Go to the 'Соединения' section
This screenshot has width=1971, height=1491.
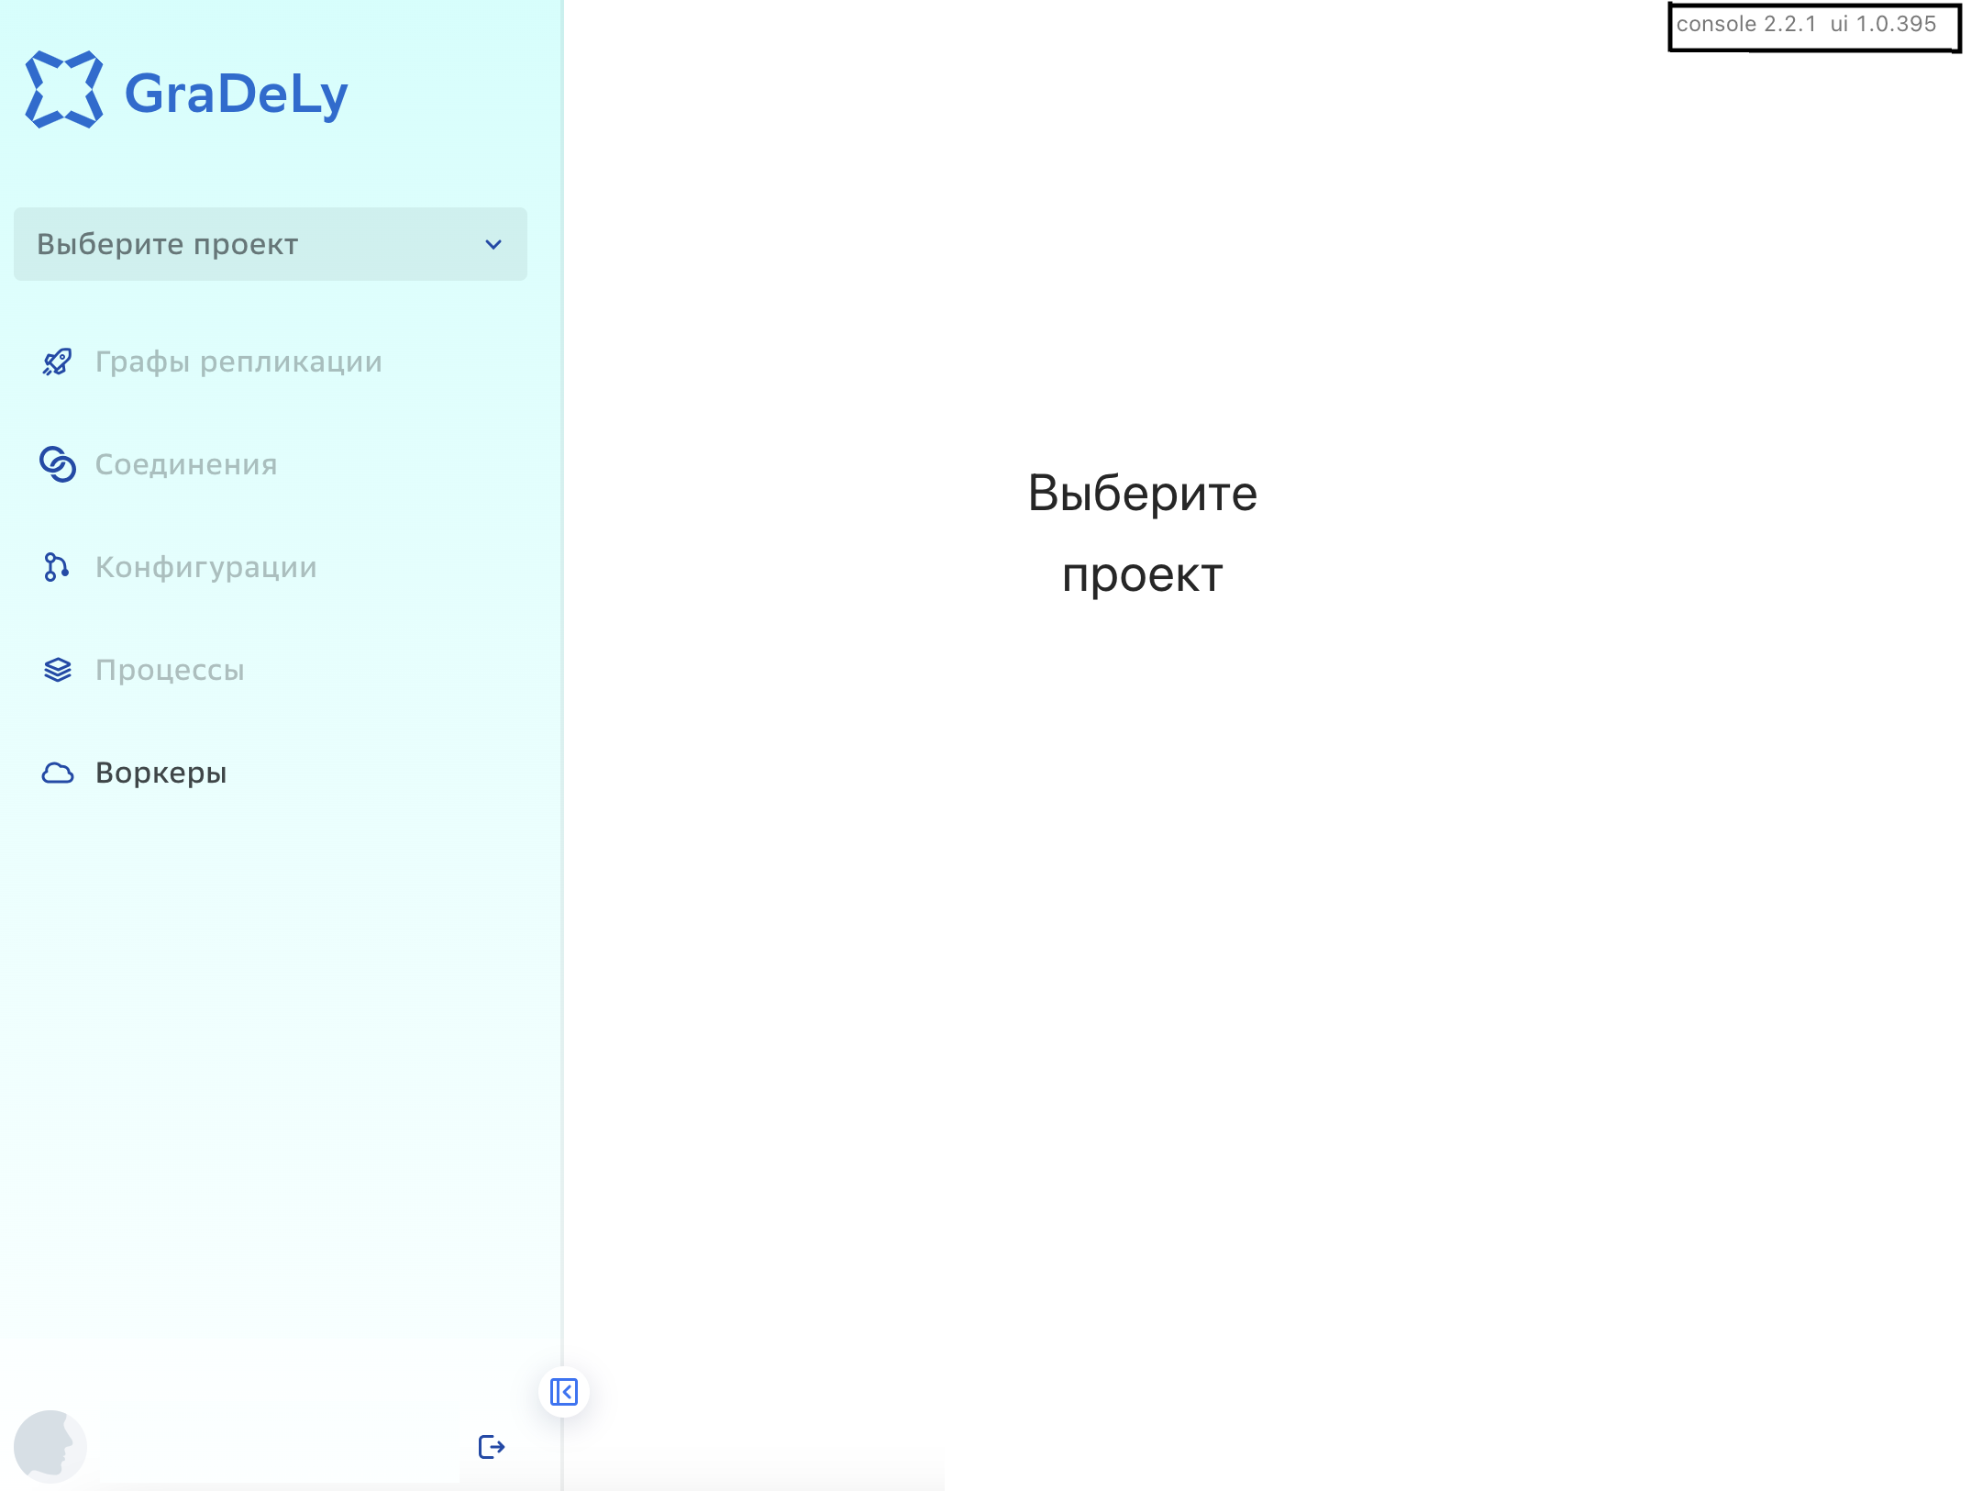(186, 465)
